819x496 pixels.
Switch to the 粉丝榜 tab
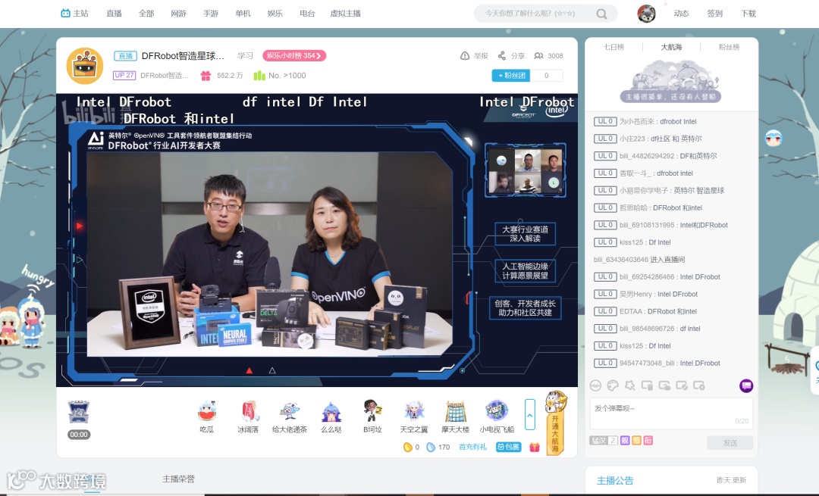(729, 47)
